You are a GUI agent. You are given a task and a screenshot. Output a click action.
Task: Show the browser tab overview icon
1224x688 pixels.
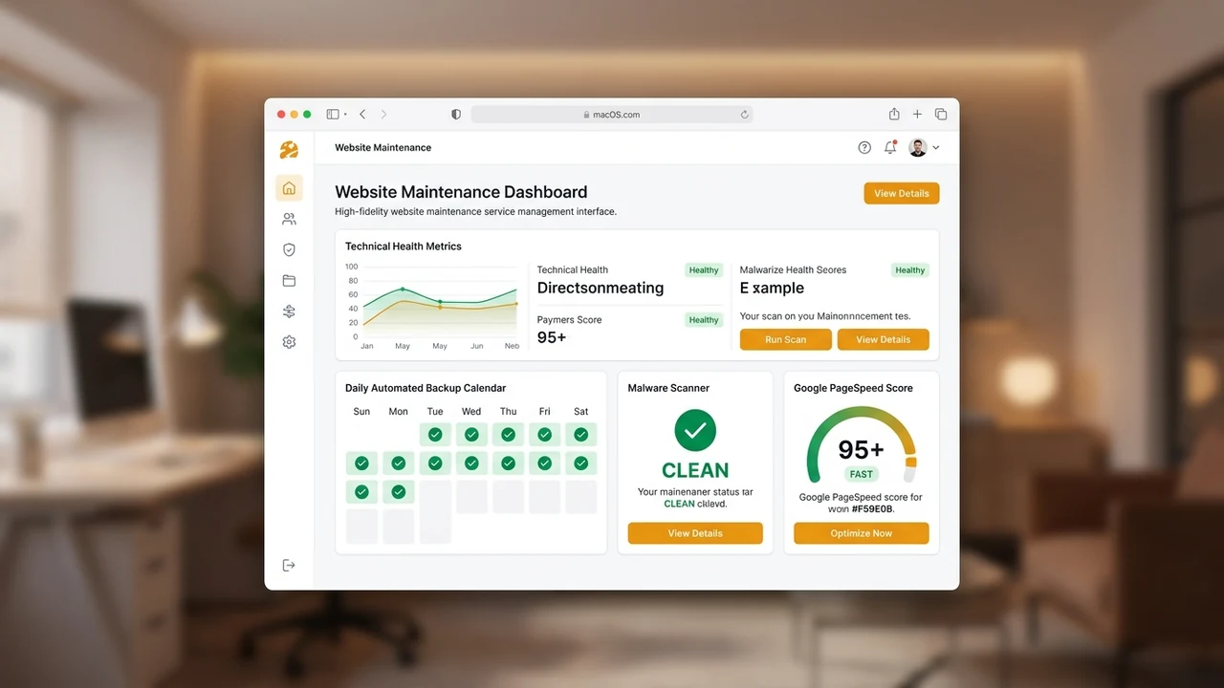tap(941, 114)
